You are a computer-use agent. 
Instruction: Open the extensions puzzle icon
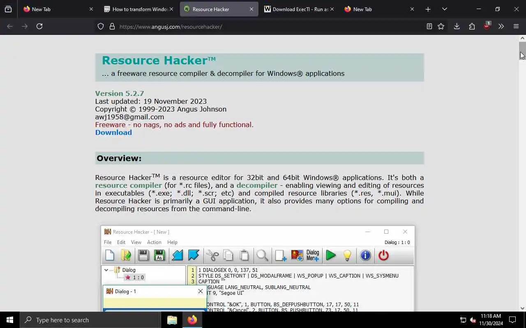(x=472, y=26)
